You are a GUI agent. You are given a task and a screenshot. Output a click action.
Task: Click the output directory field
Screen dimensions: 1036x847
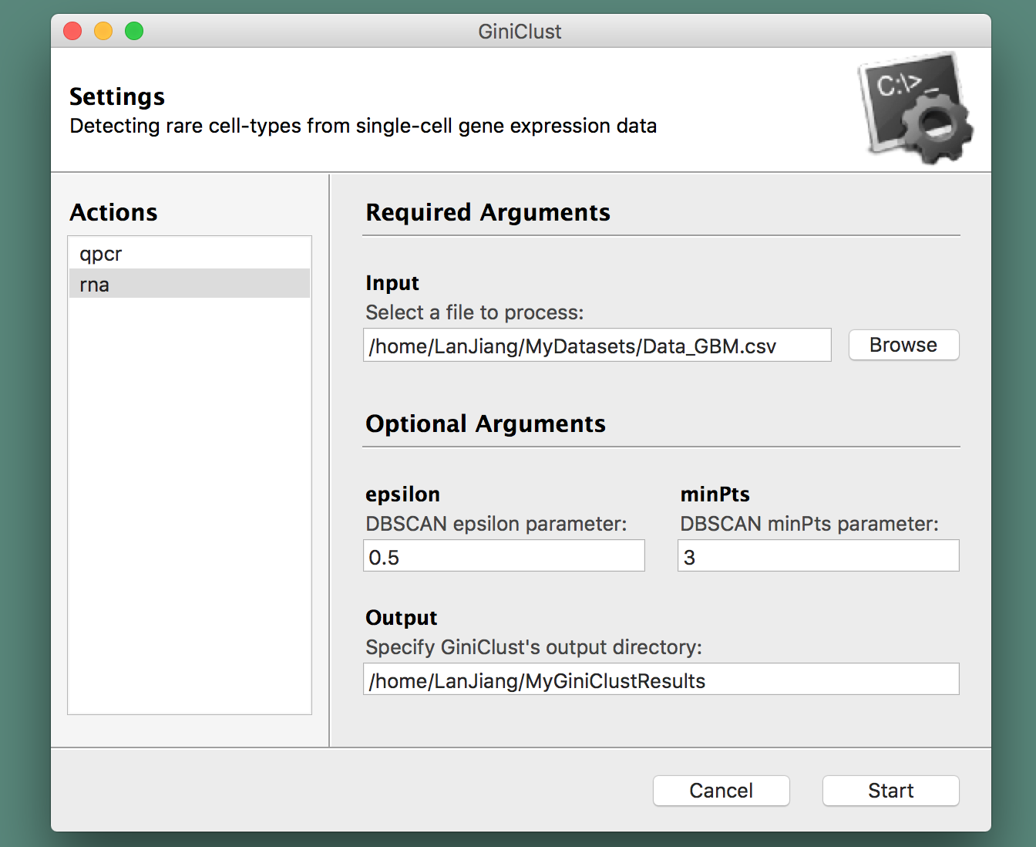click(x=661, y=680)
